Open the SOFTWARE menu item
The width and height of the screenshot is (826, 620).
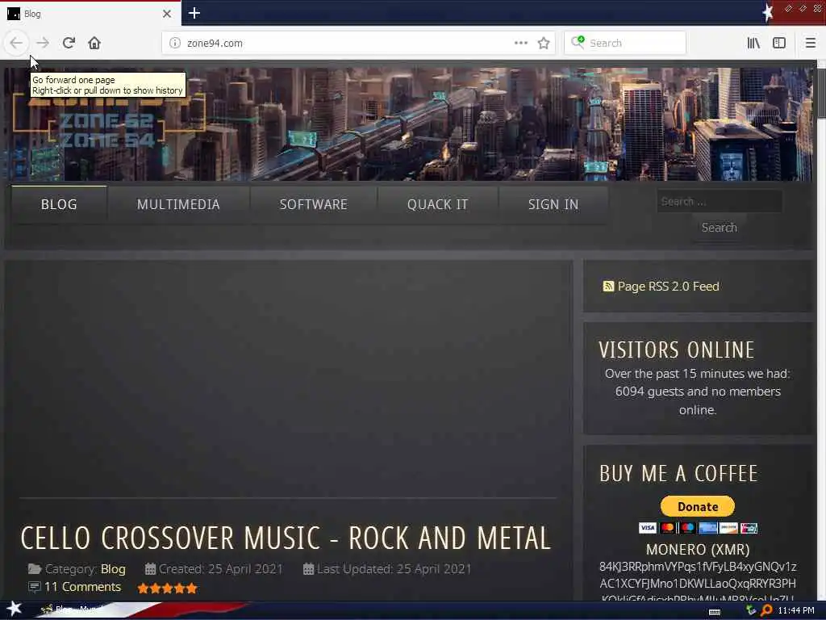pos(314,204)
